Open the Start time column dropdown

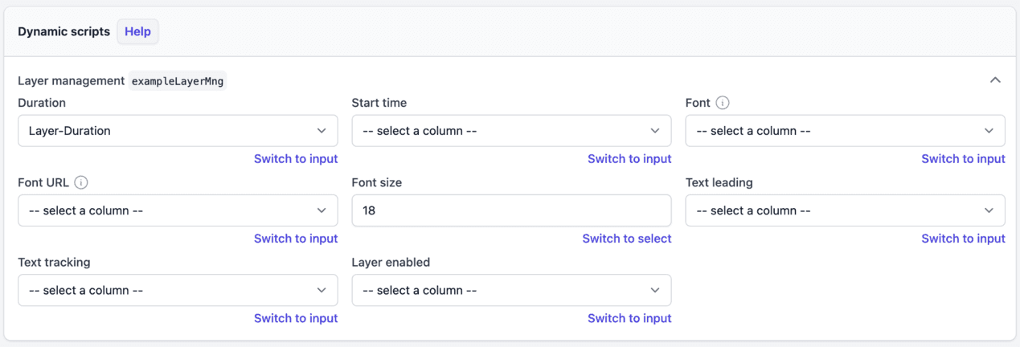tap(511, 131)
